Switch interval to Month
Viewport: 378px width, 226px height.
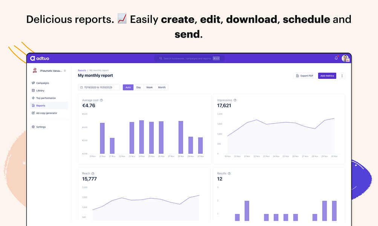(162, 87)
